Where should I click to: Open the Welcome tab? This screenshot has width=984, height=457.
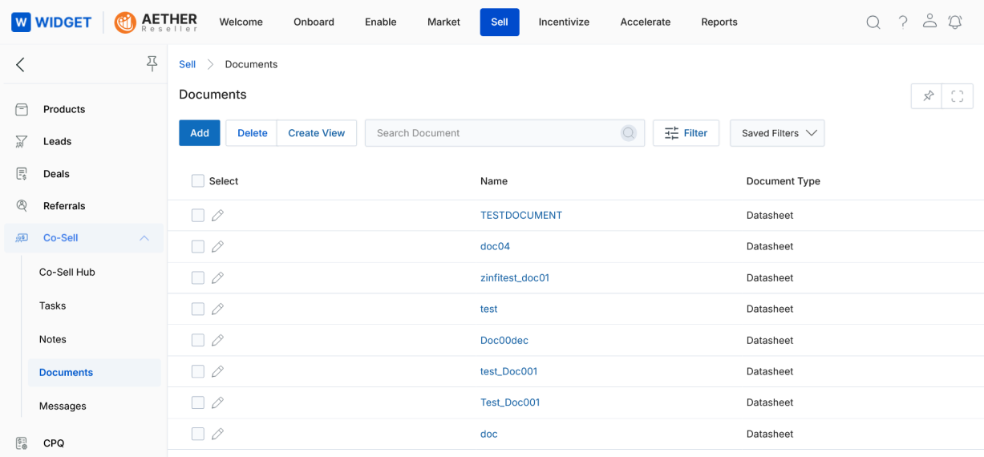click(x=241, y=22)
